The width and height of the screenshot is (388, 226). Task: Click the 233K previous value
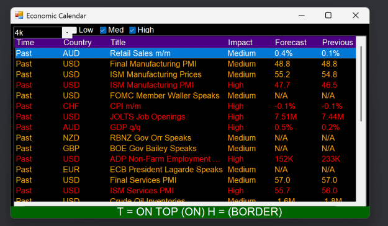tap(331, 159)
